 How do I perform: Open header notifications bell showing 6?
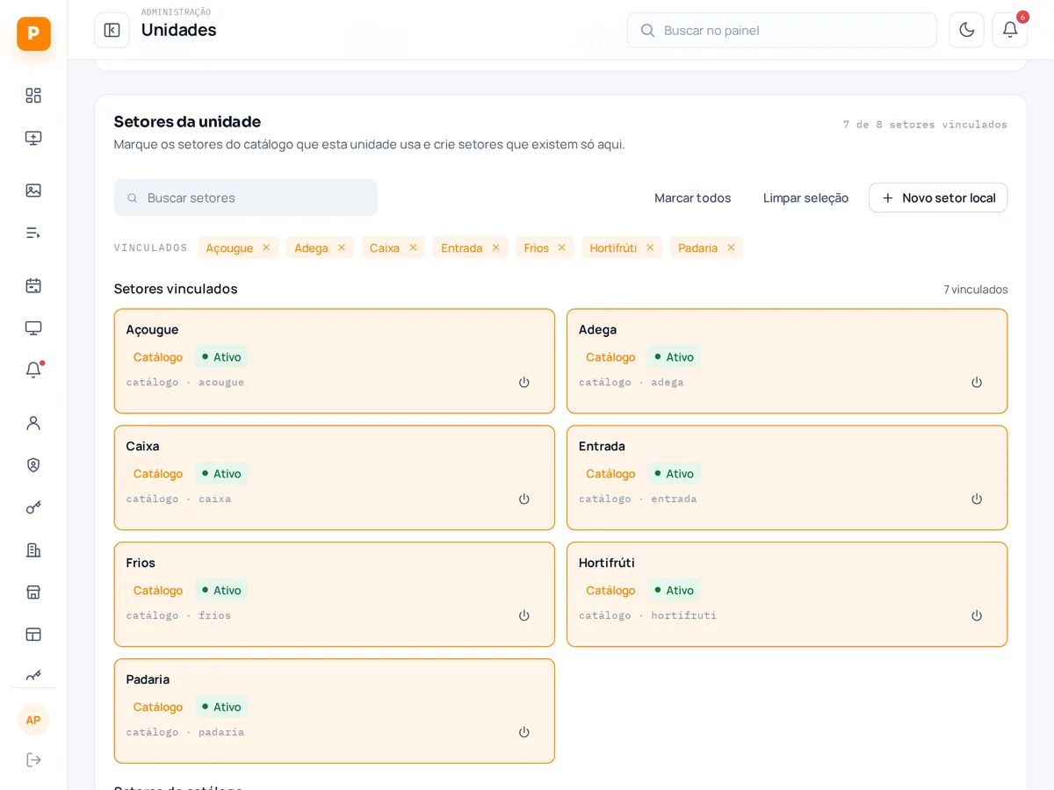click(x=1009, y=30)
